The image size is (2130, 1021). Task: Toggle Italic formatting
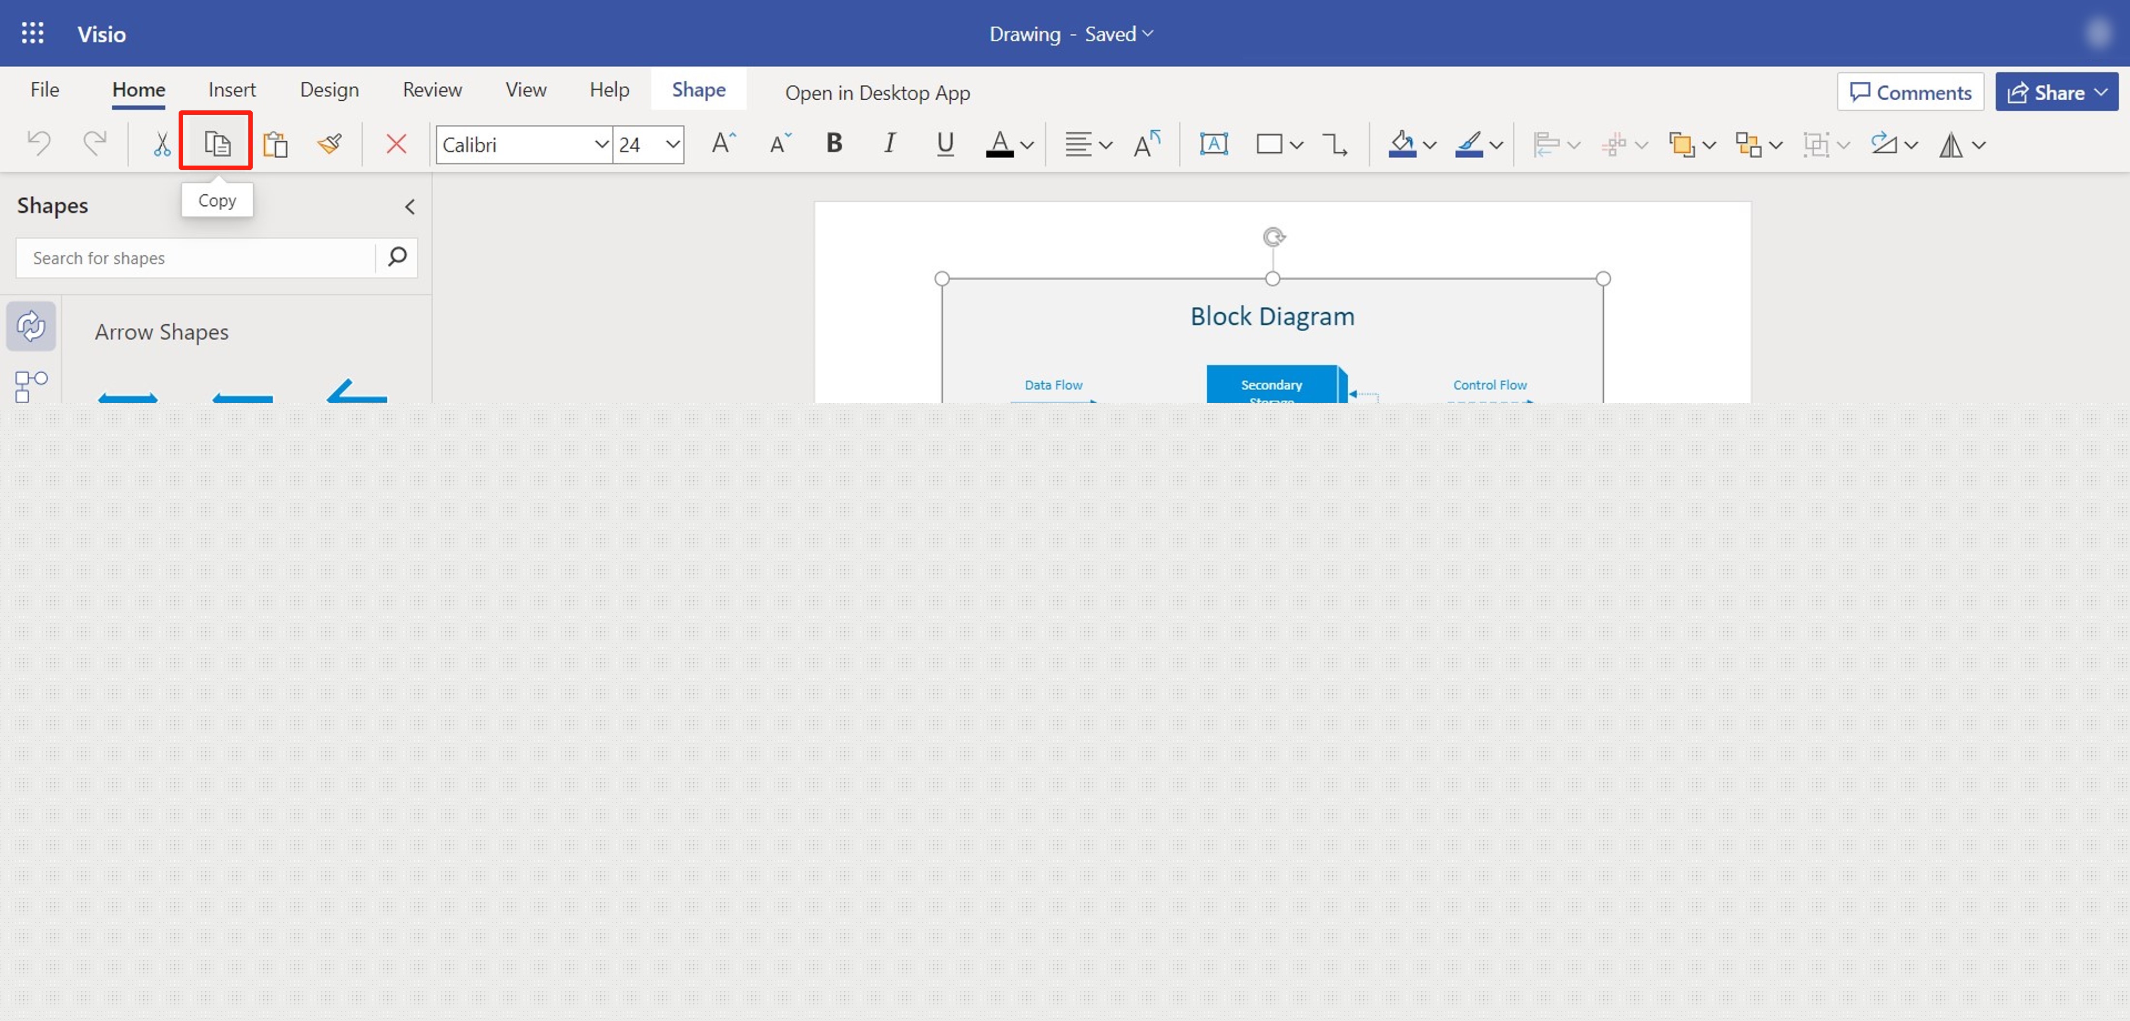[x=890, y=144]
